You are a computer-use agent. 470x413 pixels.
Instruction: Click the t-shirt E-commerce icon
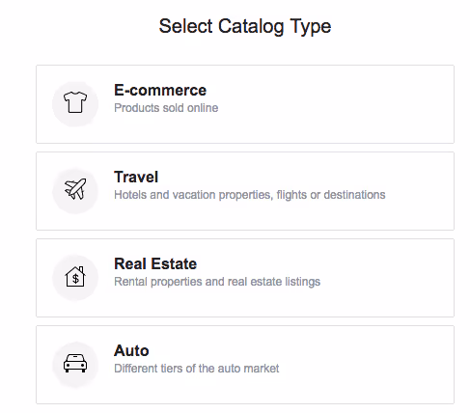pos(75,102)
